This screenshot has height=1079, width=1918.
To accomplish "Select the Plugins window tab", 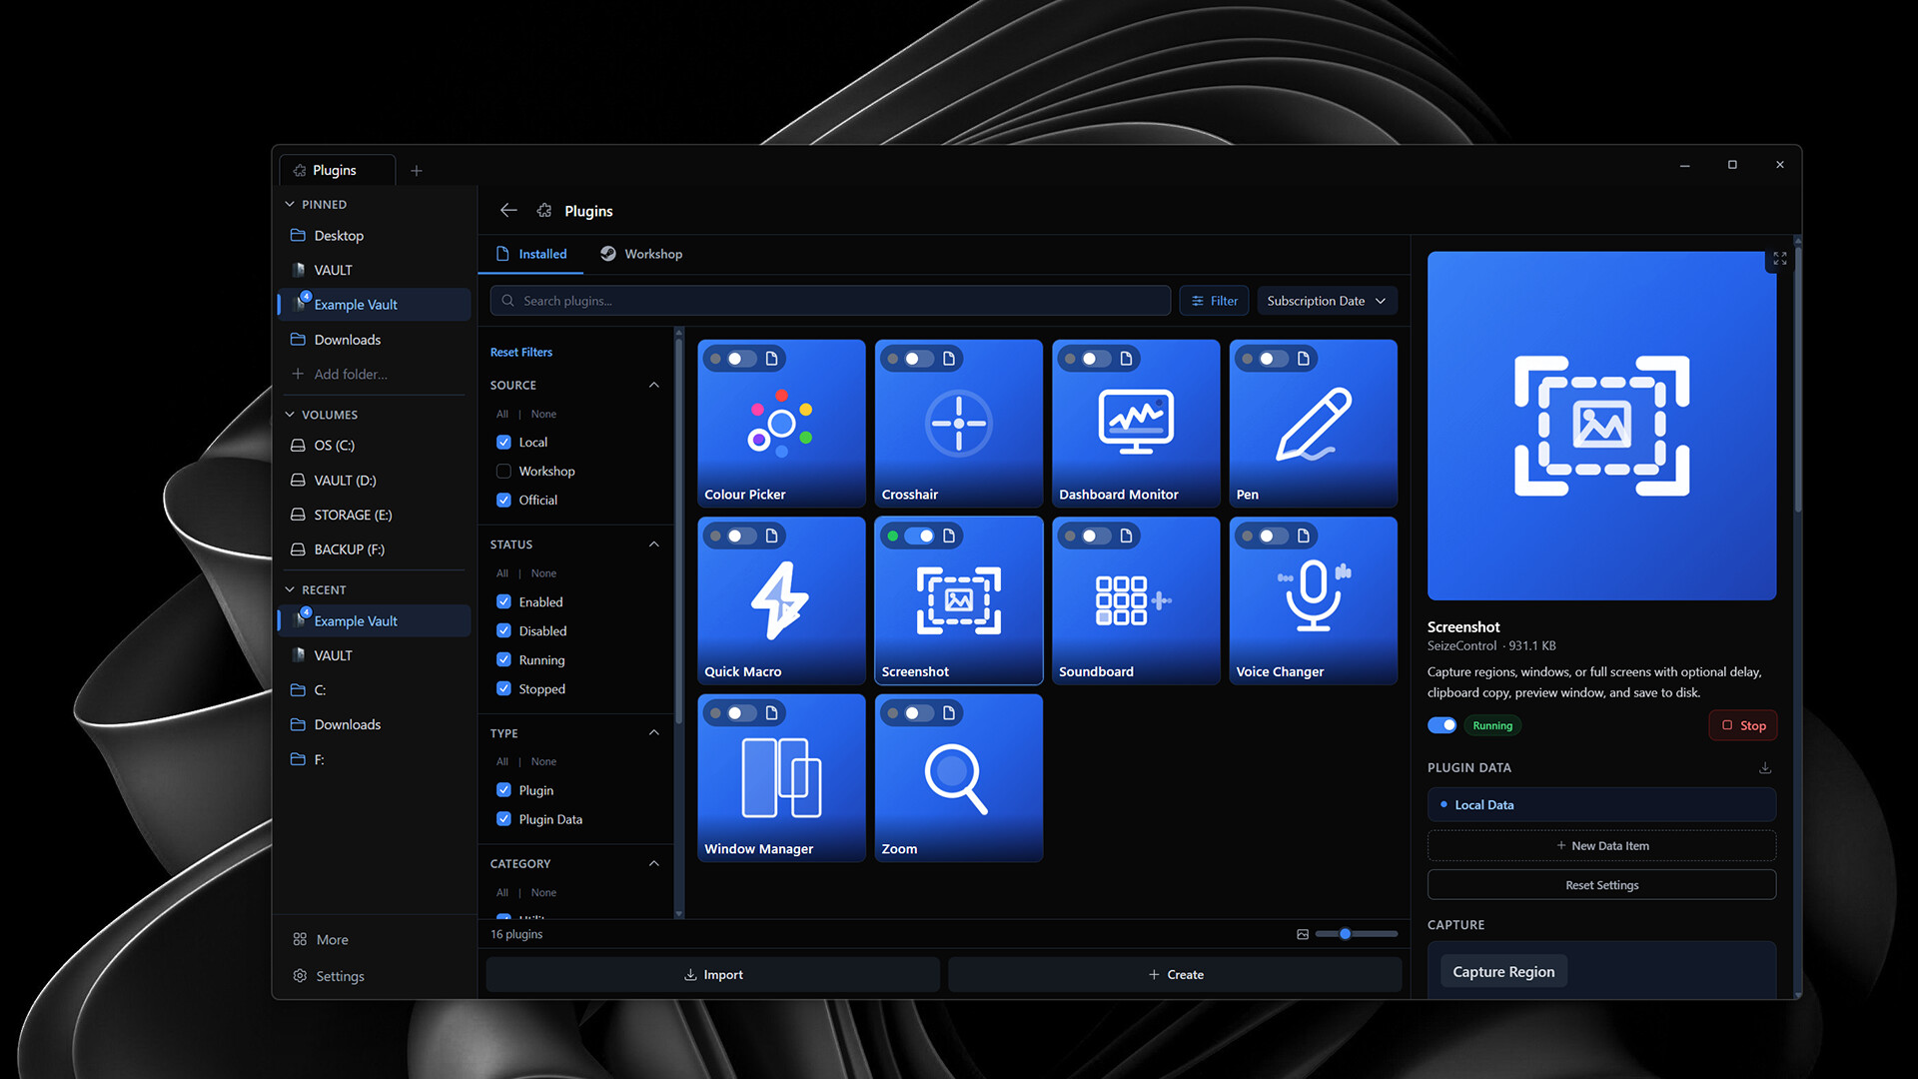I will click(x=337, y=171).
